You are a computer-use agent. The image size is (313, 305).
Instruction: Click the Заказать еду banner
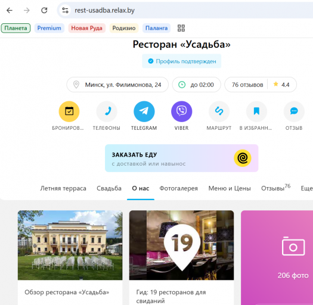(182, 158)
